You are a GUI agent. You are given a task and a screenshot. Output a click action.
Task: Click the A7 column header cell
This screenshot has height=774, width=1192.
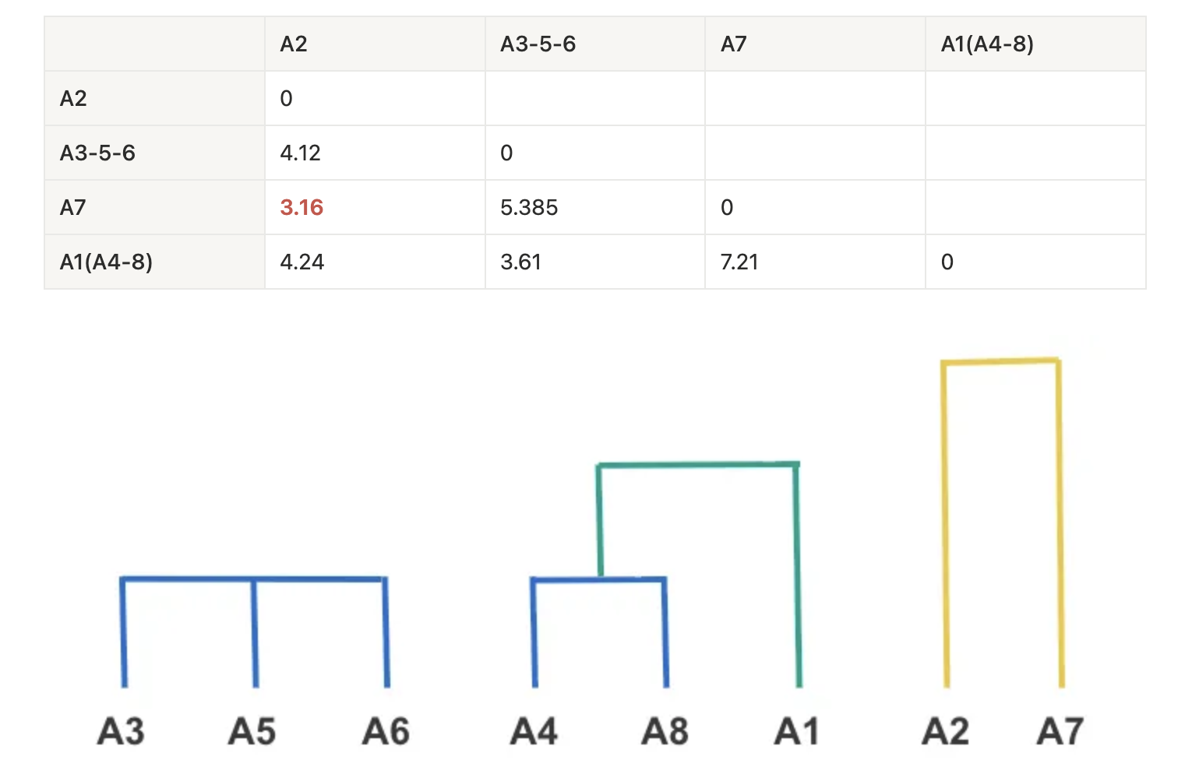pos(734,44)
